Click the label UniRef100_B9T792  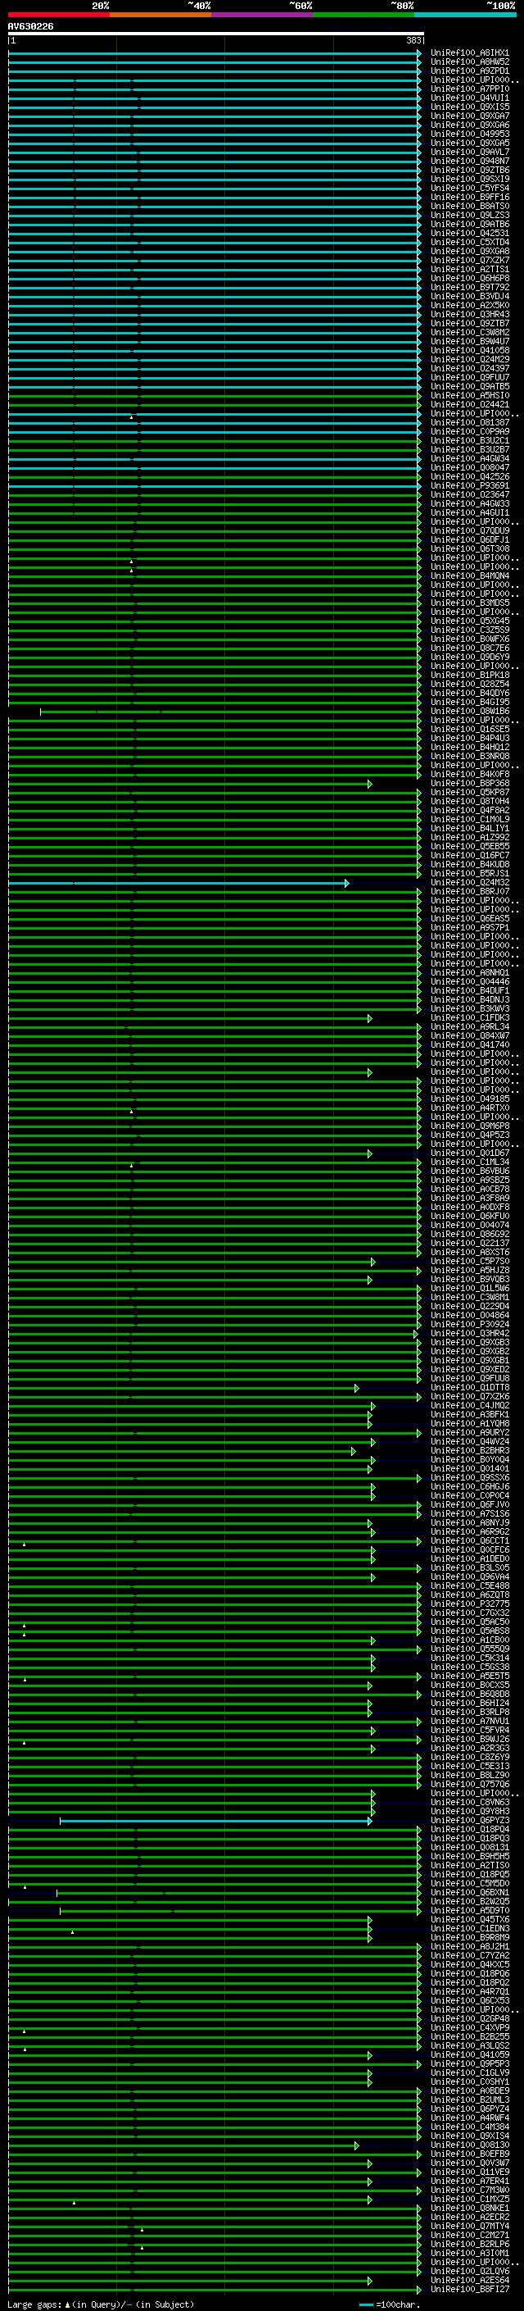[x=469, y=287]
